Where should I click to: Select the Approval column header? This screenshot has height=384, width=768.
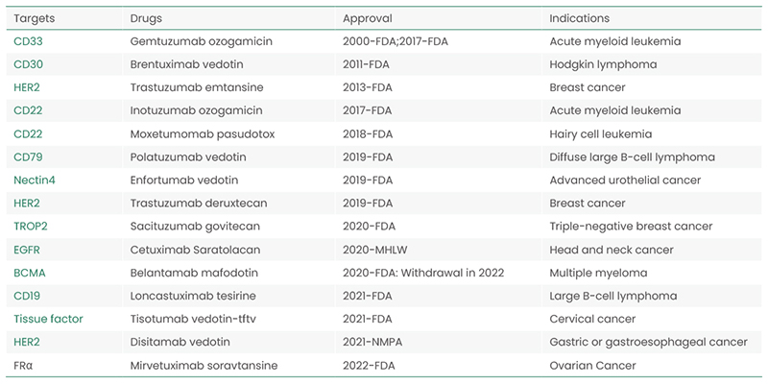[368, 18]
